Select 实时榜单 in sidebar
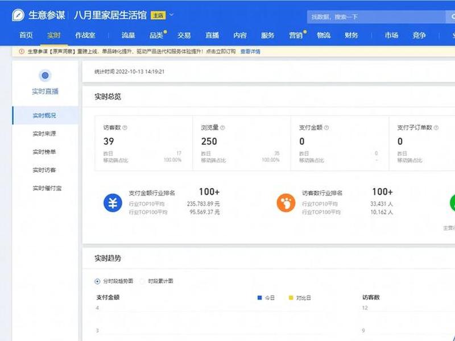The image size is (455, 341). tap(44, 152)
